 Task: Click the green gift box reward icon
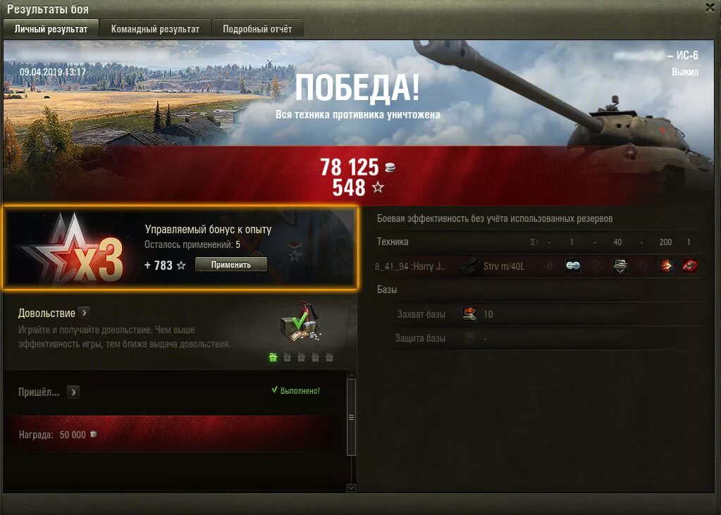click(x=273, y=357)
